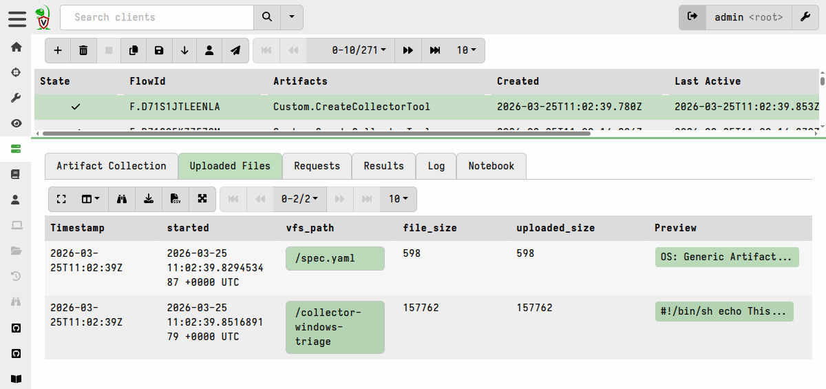This screenshot has height=389, width=826.
Task: Click the logout icon beside admin
Action: 692,17
